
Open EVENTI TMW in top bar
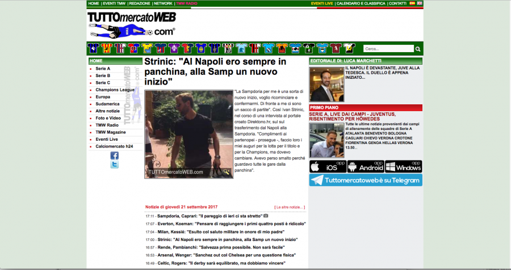(x=114, y=3)
